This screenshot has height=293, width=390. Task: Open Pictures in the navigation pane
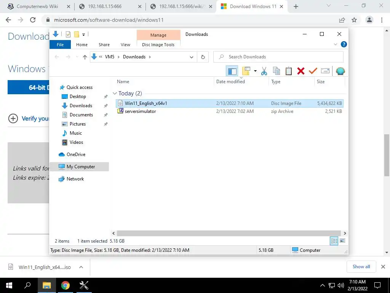(x=77, y=124)
